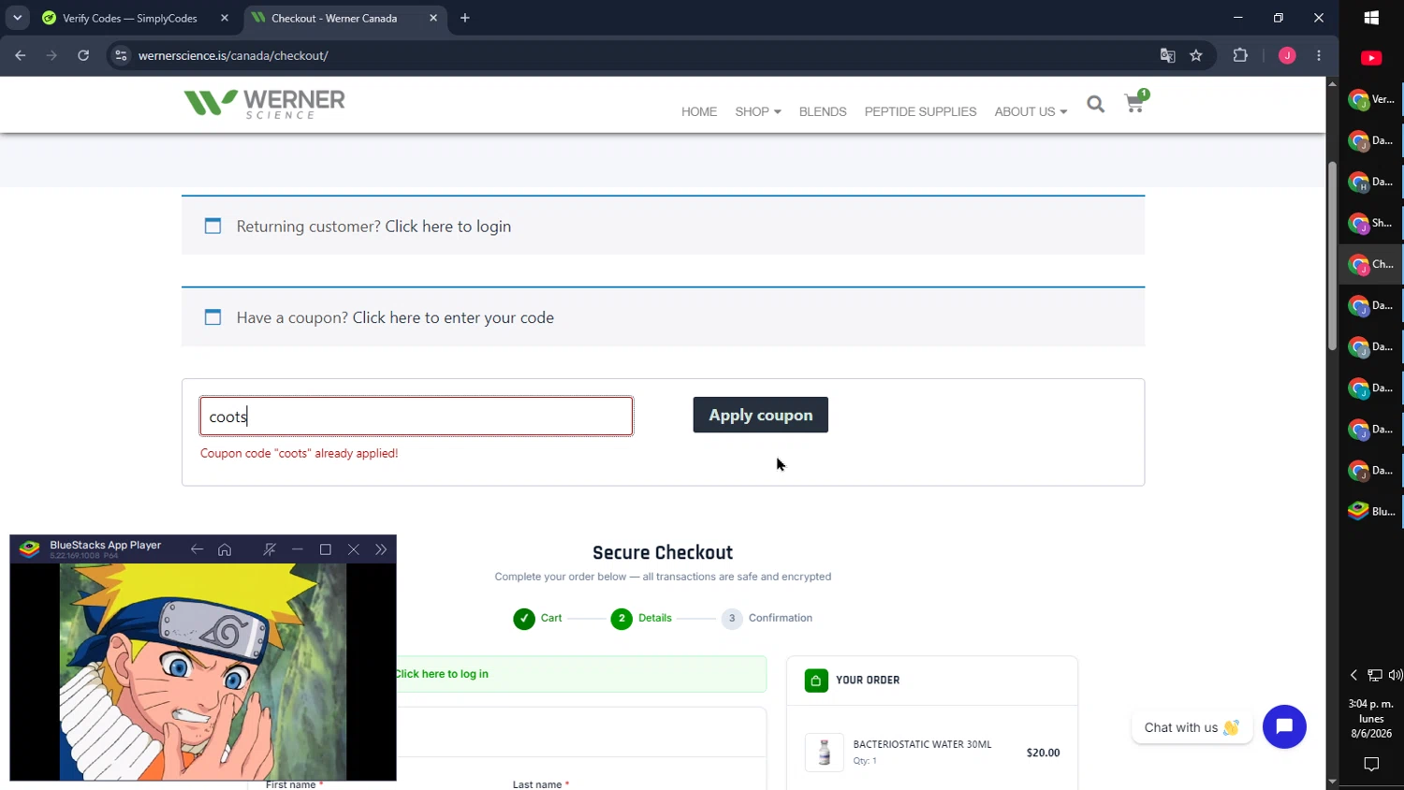
Task: Expand the ABOUT US dropdown menu
Action: click(x=1031, y=111)
